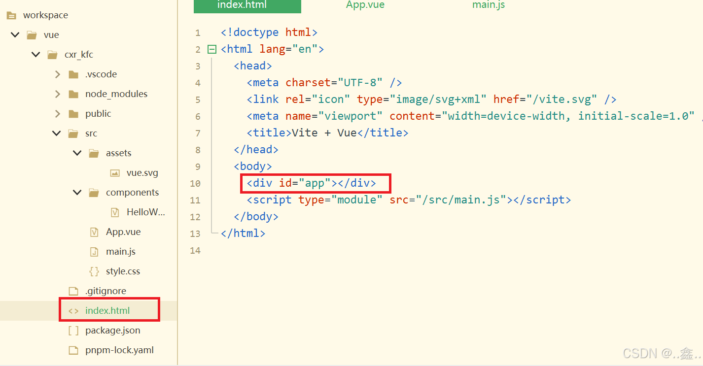Viewport: 703px width, 366px height.
Task: Click the node_modules folder icon
Action: (73, 94)
